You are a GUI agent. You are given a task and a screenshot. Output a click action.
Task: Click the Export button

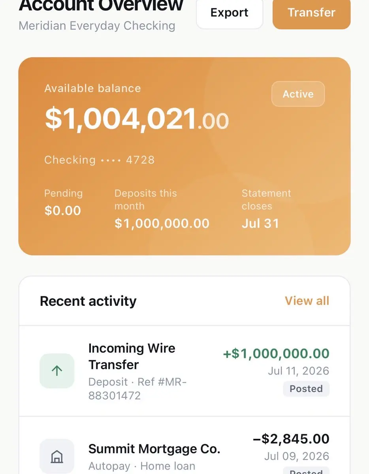click(x=230, y=13)
